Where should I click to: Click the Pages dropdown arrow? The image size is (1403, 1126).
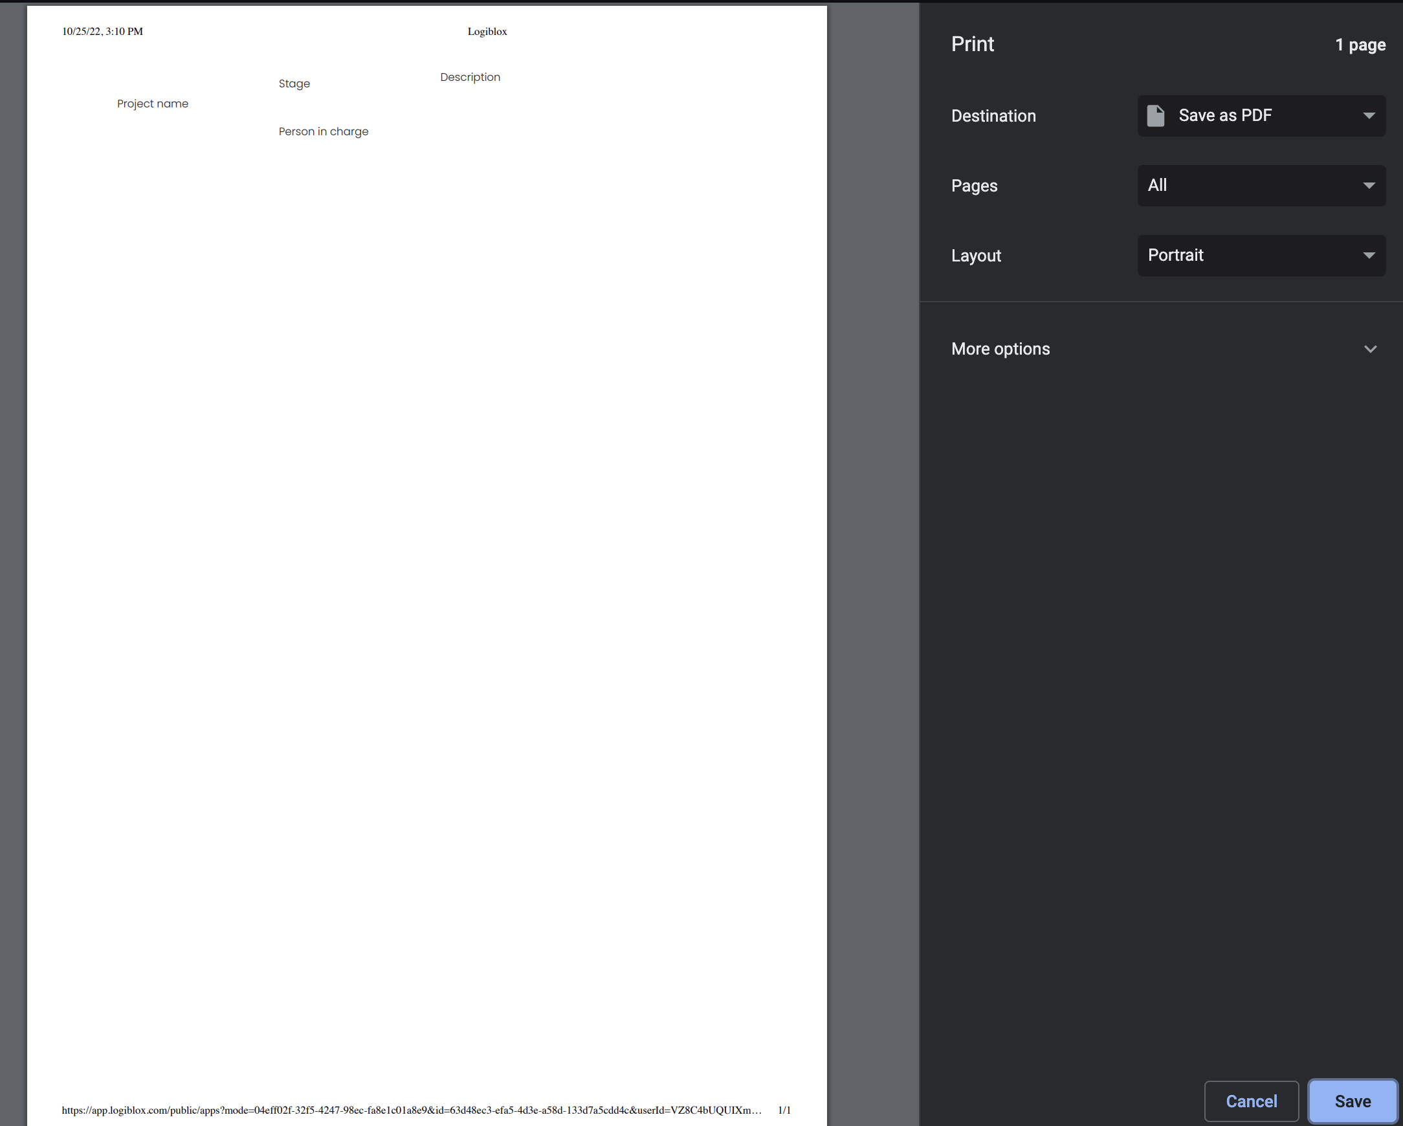[x=1369, y=186]
